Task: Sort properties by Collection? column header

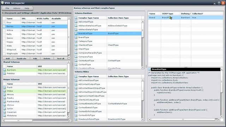Action: 207,14
